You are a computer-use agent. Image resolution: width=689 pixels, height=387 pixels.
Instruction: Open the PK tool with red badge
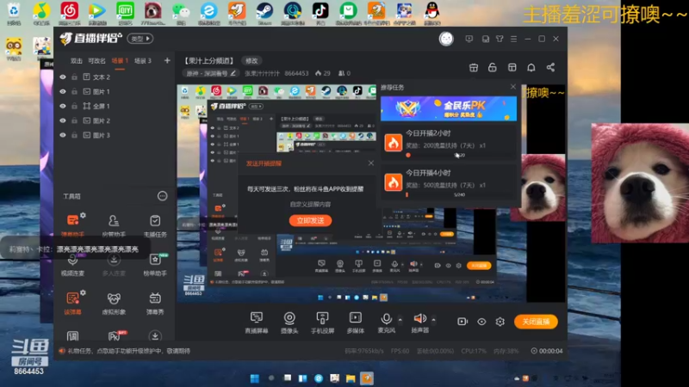(115, 335)
